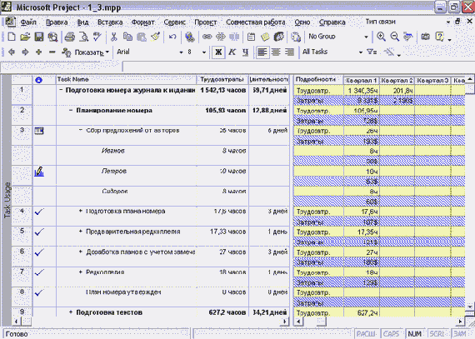Click the vertical scrollbar down arrow
Image resolution: width=475 pixels, height=339 pixels.
pos(469,307)
